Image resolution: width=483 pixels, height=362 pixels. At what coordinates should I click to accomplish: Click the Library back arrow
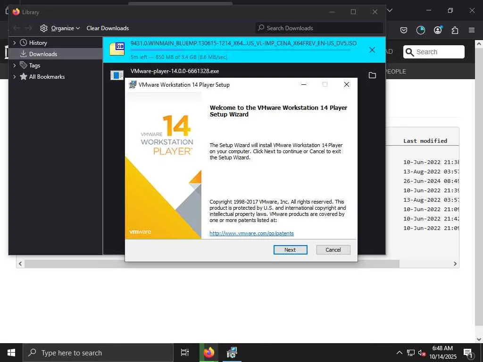[x=17, y=28]
